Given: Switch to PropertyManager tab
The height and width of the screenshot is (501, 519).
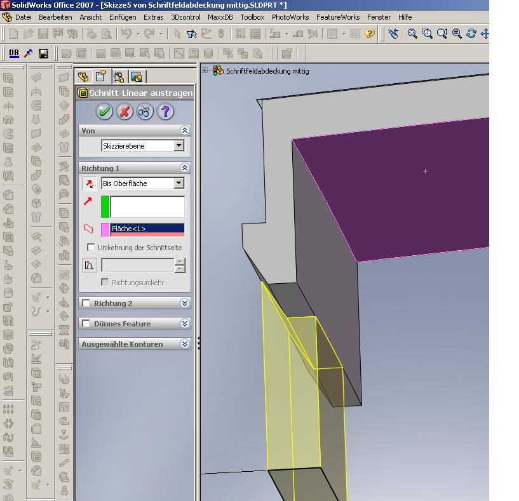Looking at the screenshot, I should tap(100, 76).
